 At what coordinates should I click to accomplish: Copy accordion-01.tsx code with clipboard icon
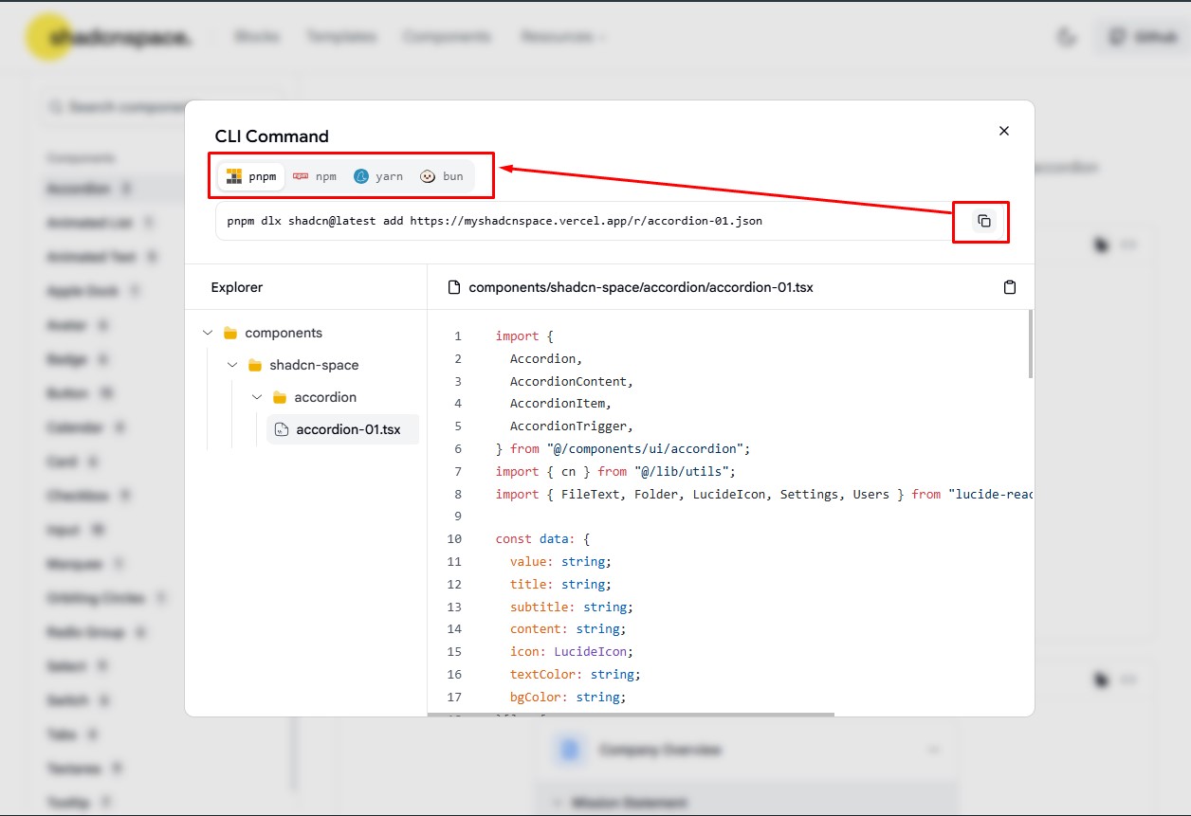coord(1009,287)
